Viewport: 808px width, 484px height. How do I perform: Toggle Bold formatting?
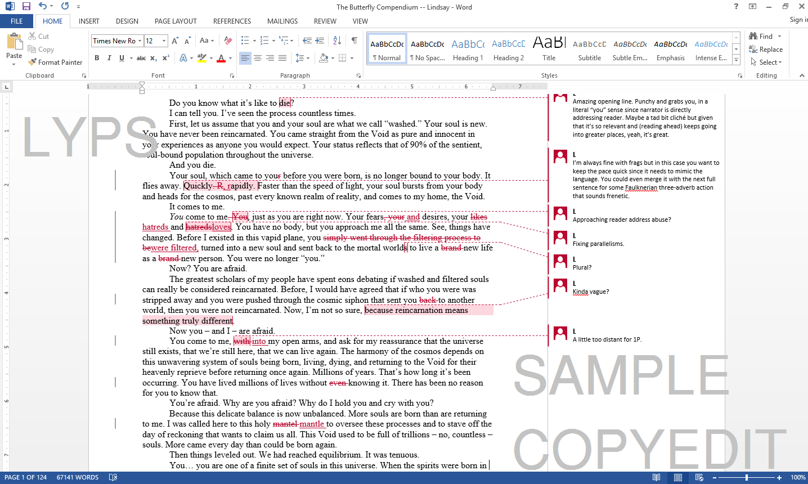click(x=97, y=58)
